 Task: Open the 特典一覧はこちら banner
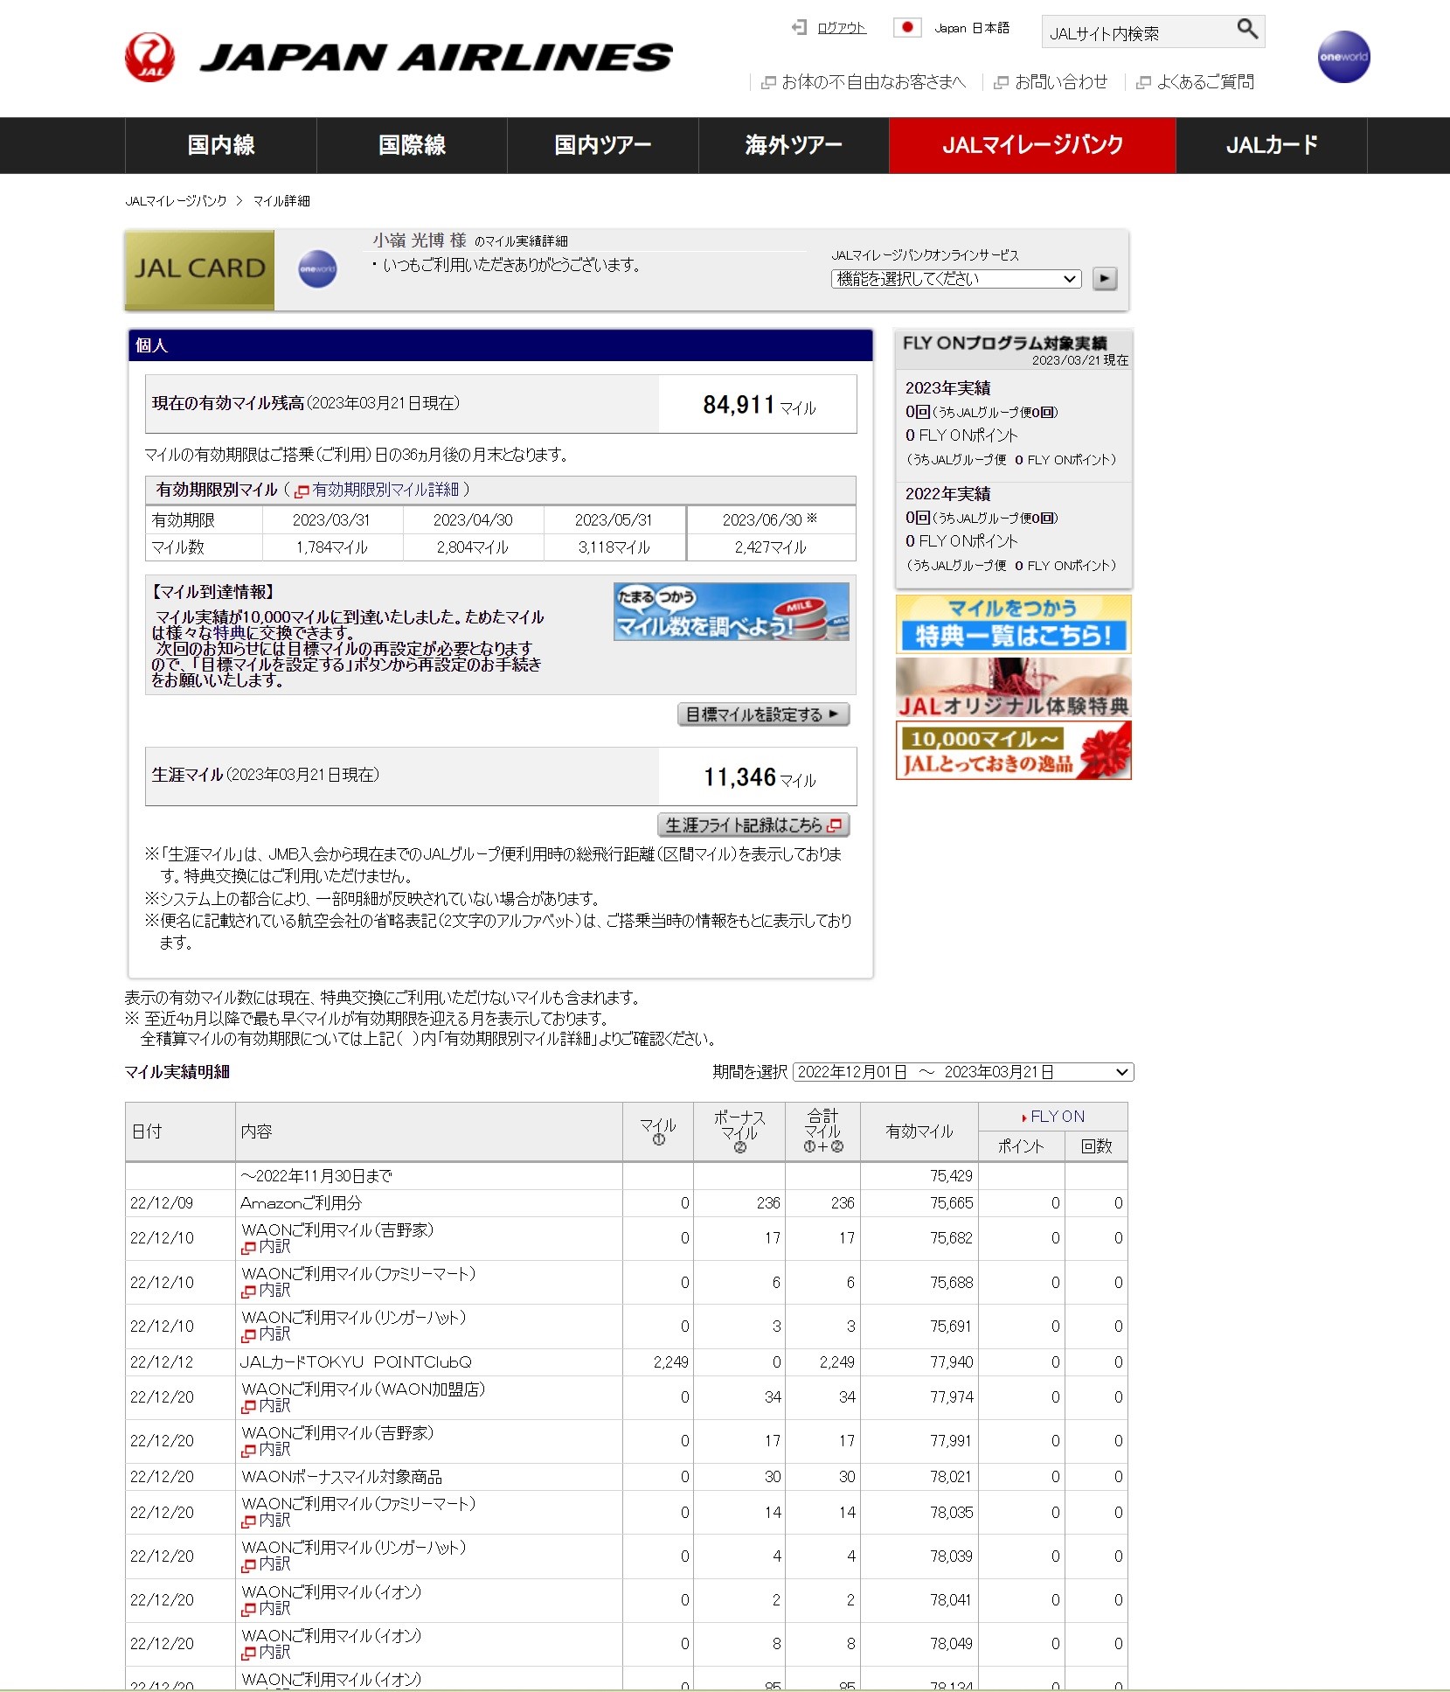pos(1013,623)
